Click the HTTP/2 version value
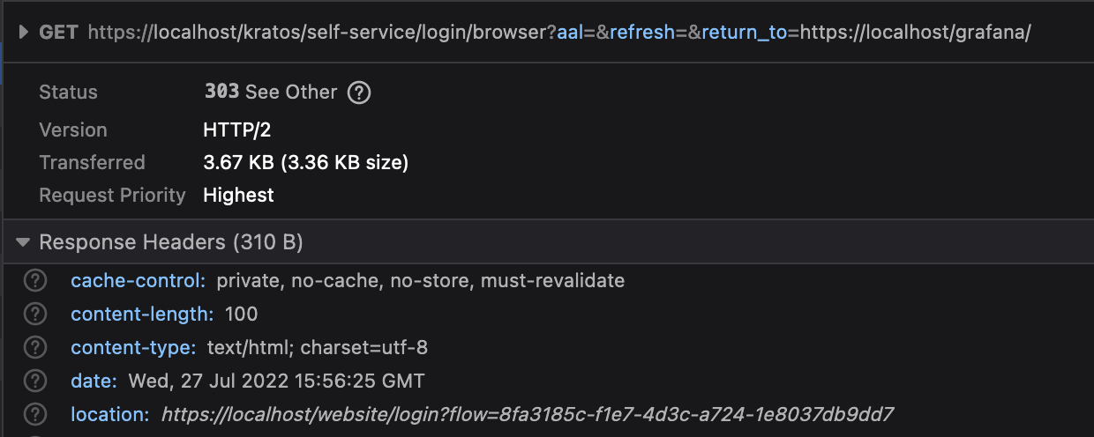 (x=237, y=130)
